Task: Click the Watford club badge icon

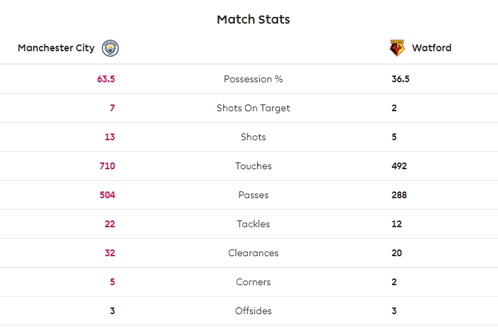Action: pos(397,48)
